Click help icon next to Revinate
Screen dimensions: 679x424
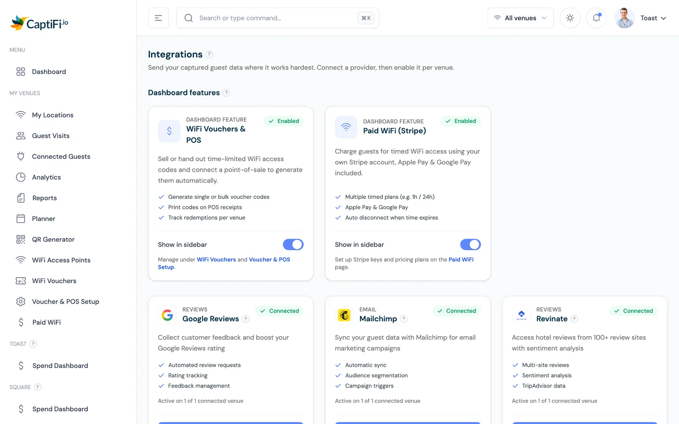point(574,319)
